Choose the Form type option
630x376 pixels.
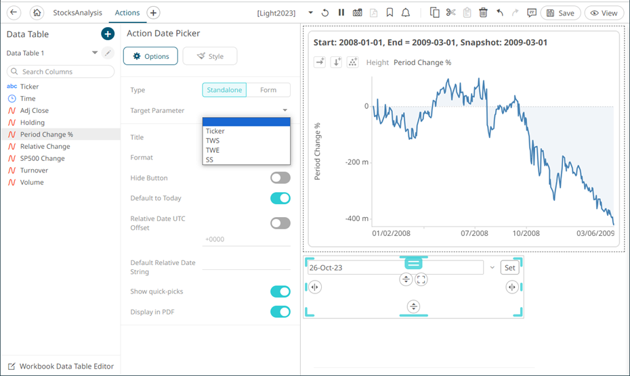[268, 90]
